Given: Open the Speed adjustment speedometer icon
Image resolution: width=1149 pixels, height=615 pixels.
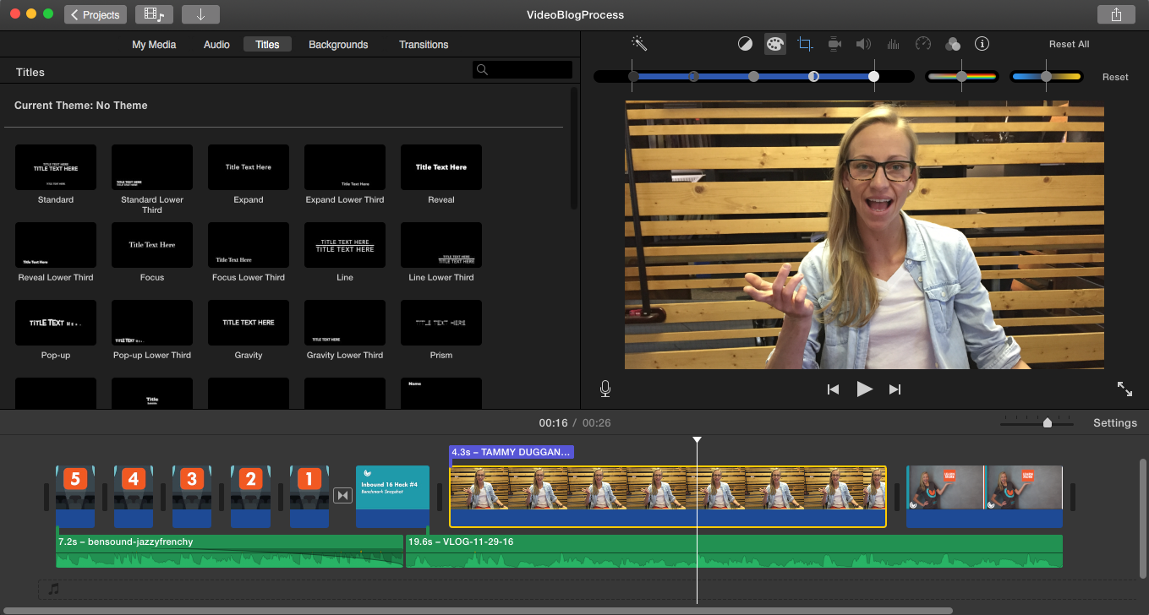Looking at the screenshot, I should tap(922, 43).
